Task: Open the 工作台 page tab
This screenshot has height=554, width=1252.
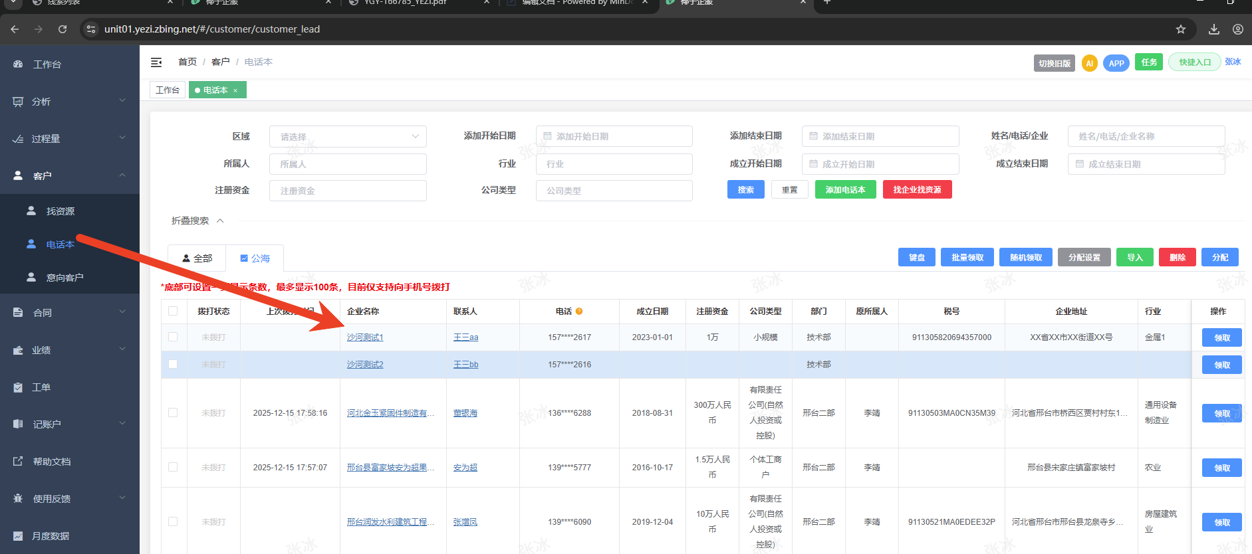Action: click(168, 90)
